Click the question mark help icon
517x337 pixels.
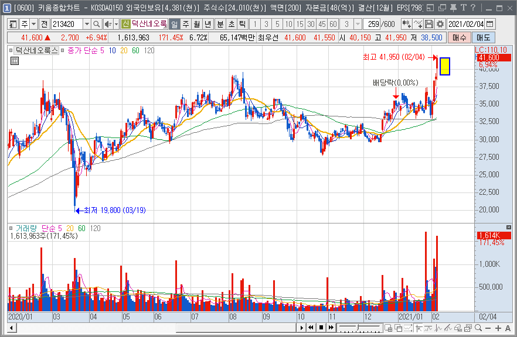click(473, 8)
